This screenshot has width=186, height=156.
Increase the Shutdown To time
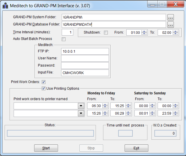(175, 32)
